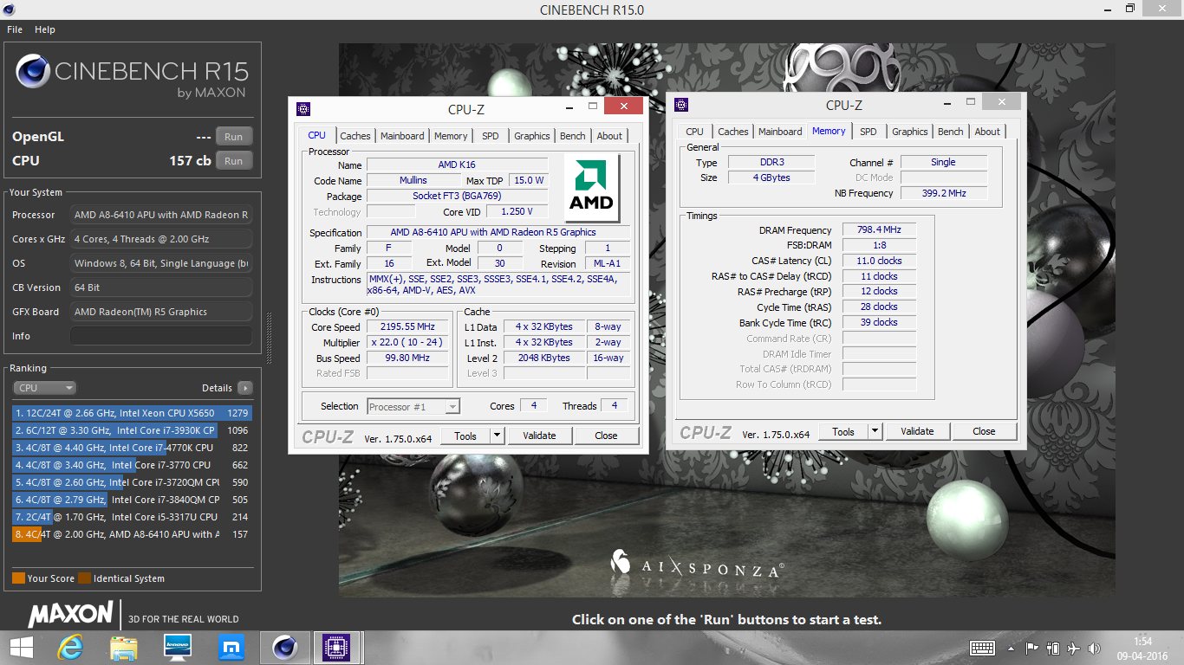Click Validate in right CPU-Z window
1184x665 pixels.
917,431
